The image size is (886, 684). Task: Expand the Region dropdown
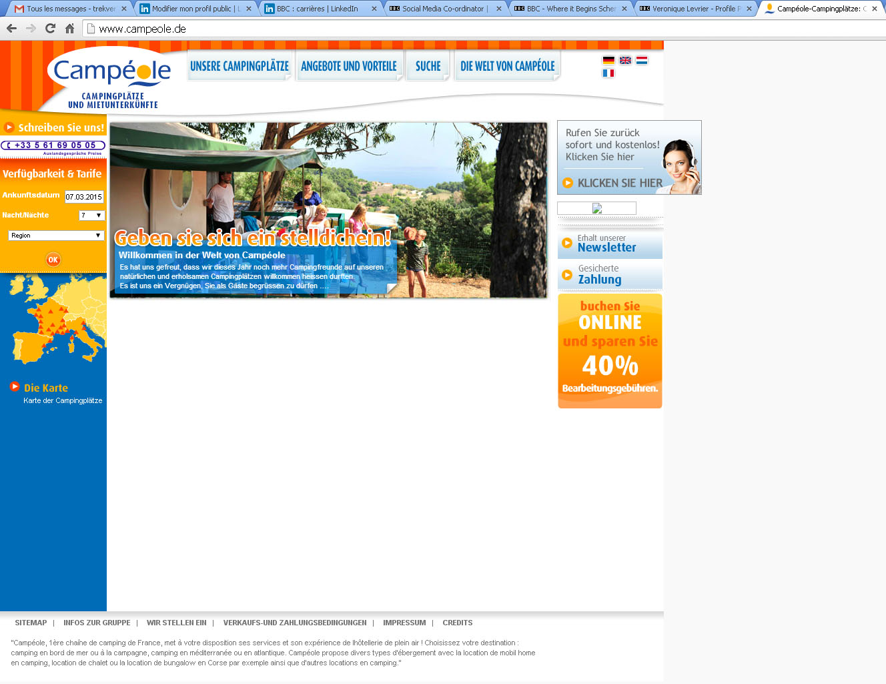pyautogui.click(x=57, y=236)
